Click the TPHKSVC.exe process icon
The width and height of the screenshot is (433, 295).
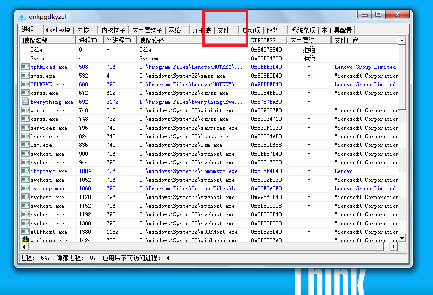point(26,84)
